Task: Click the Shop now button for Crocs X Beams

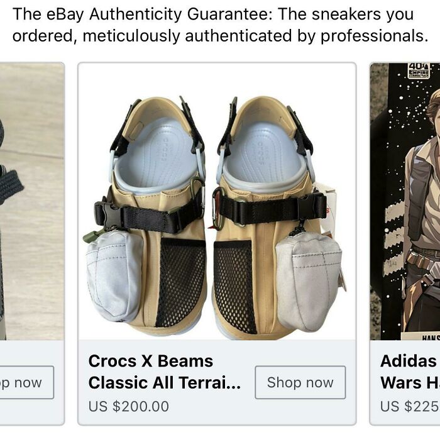Action: click(300, 382)
